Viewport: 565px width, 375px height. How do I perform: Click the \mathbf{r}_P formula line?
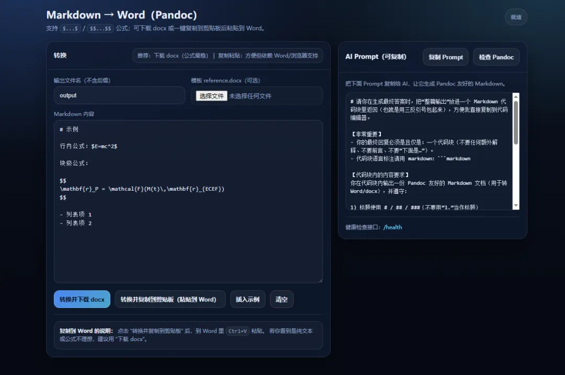pyautogui.click(x=142, y=189)
